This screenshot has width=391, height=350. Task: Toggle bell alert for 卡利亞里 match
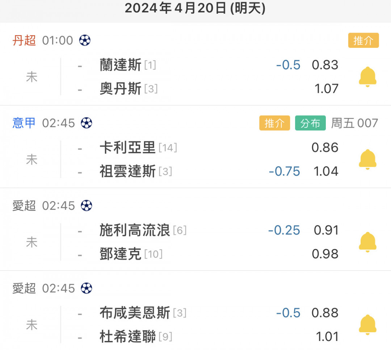(367, 159)
